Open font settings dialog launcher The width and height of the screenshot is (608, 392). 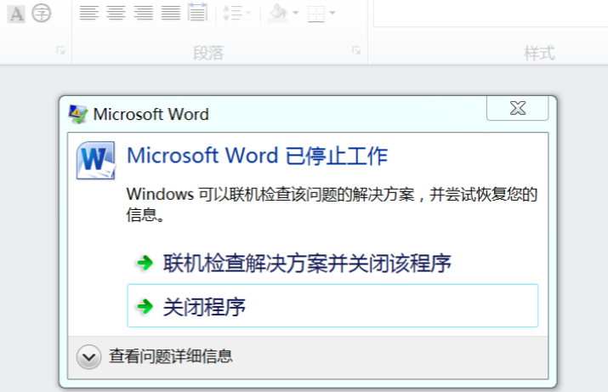pyautogui.click(x=60, y=50)
